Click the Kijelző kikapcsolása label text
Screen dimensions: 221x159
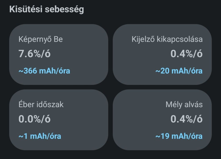pyautogui.click(x=167, y=39)
